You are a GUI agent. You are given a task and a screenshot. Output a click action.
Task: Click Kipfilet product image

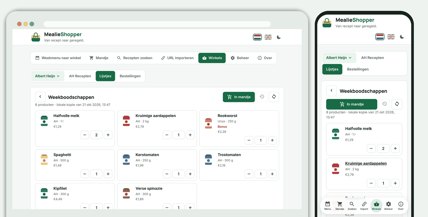44,193
